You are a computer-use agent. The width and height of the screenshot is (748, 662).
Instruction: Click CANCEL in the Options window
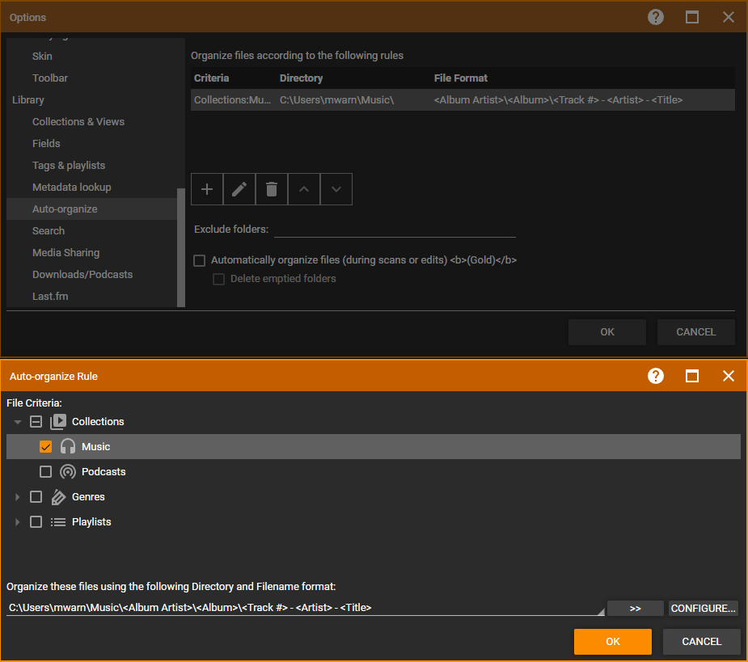pos(695,332)
